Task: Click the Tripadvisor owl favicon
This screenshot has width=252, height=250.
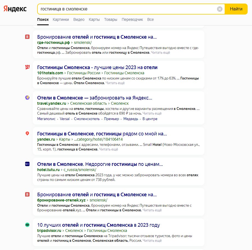Action: point(27,225)
